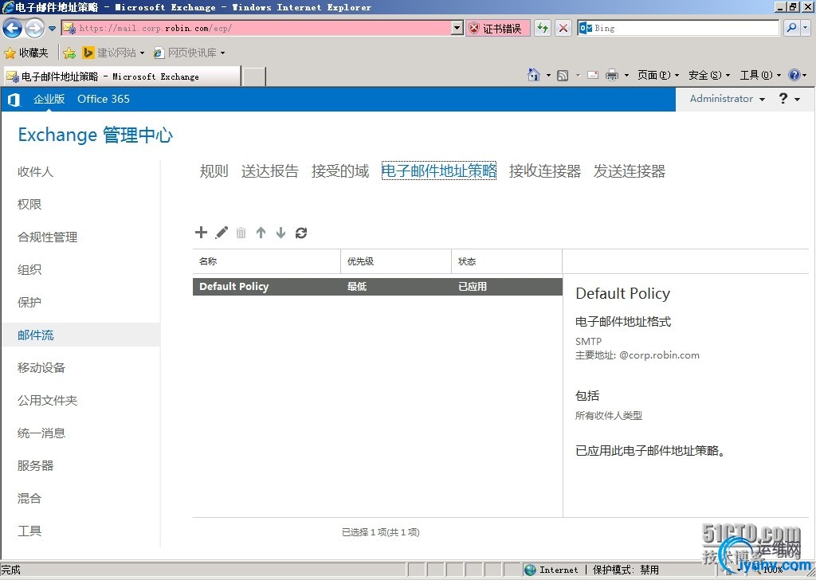Select the Default Policy row
816x580 pixels.
(x=377, y=287)
